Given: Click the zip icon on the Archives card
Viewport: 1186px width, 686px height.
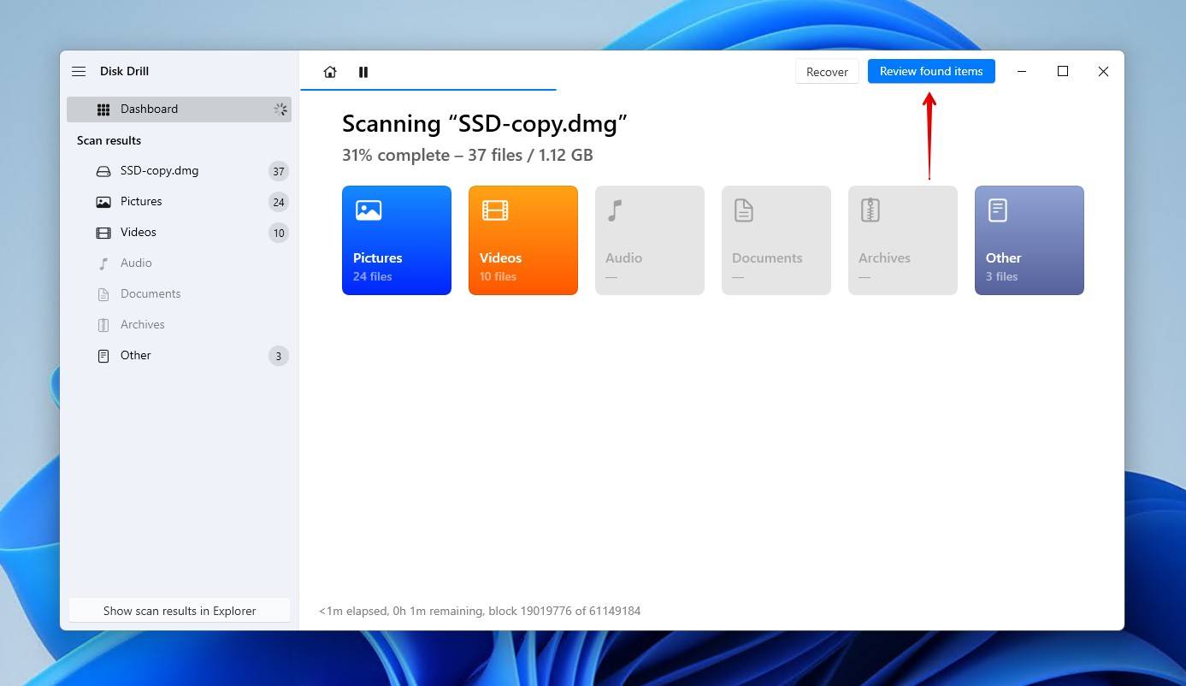Looking at the screenshot, I should [870, 210].
